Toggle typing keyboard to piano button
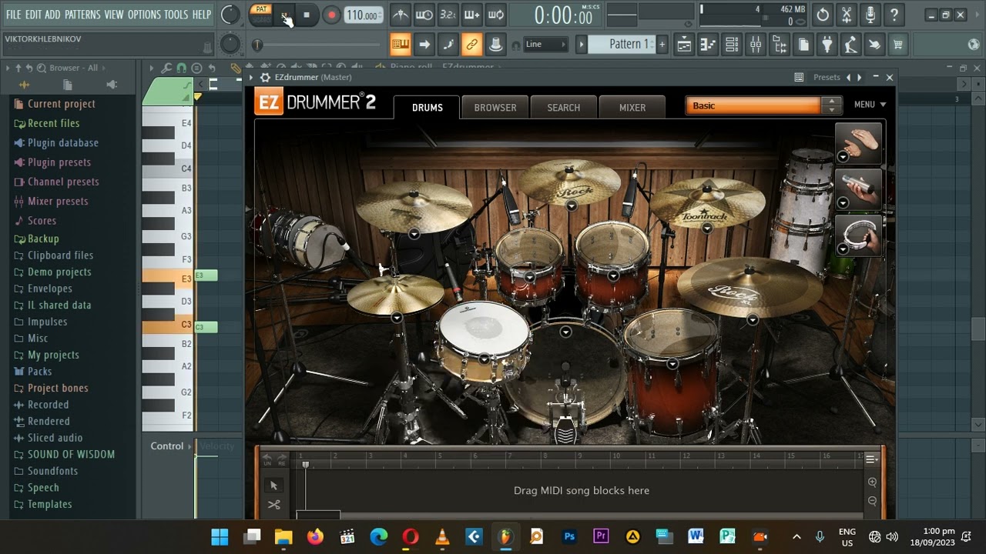 pos(400,45)
